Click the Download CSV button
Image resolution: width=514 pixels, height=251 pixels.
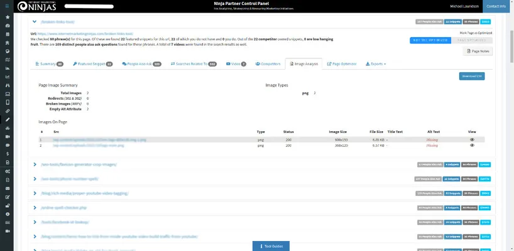coord(471,76)
